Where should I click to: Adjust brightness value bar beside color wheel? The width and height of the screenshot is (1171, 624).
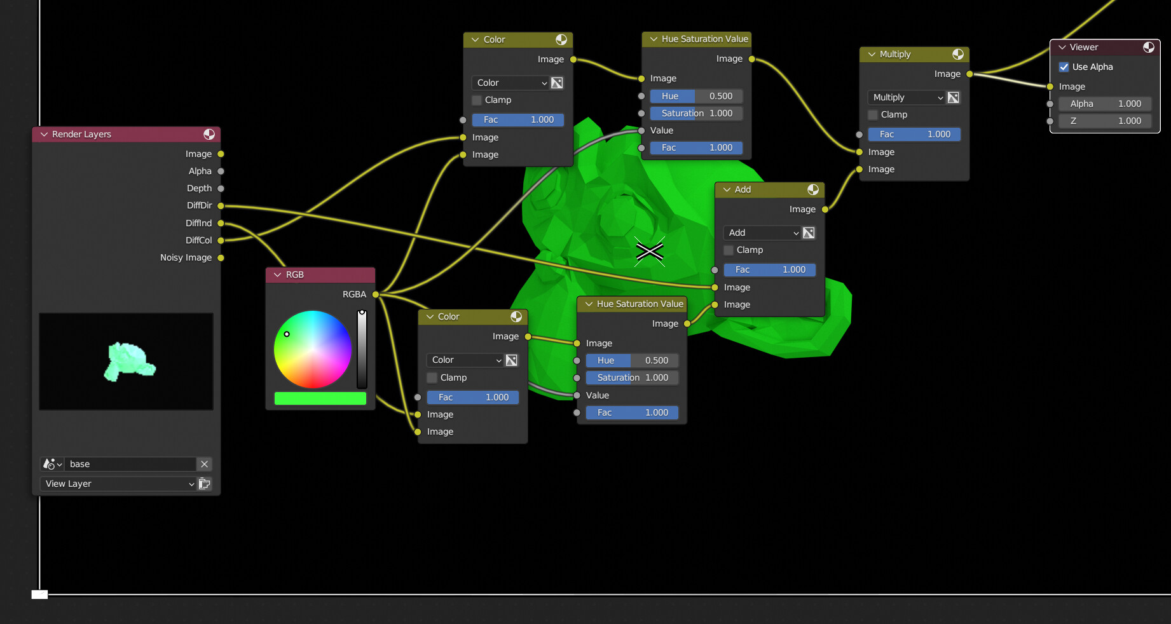pyautogui.click(x=362, y=349)
